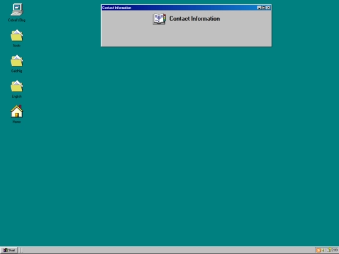Screen dimensions: 339x254
Task: Click the taskbar clock time
Action: click(x=335, y=250)
